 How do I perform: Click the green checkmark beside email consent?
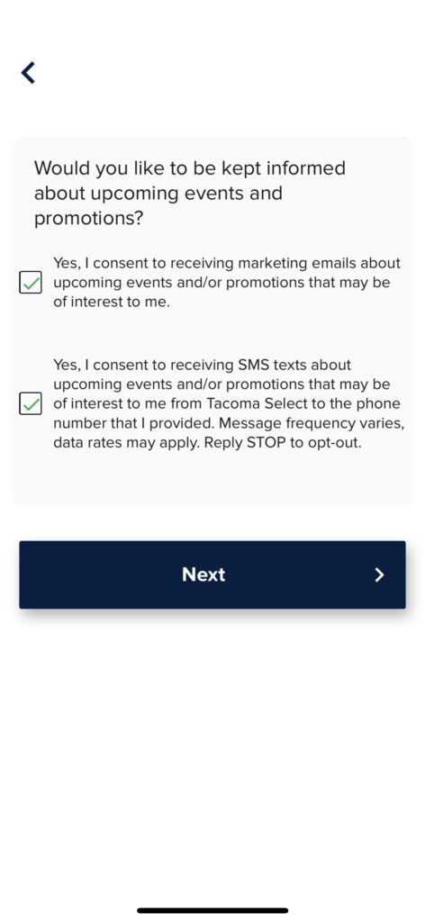pos(30,284)
